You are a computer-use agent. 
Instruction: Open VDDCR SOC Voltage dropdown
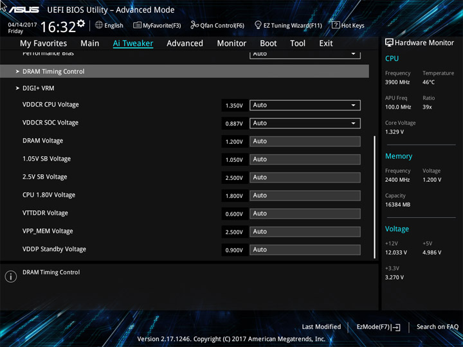[x=305, y=123]
